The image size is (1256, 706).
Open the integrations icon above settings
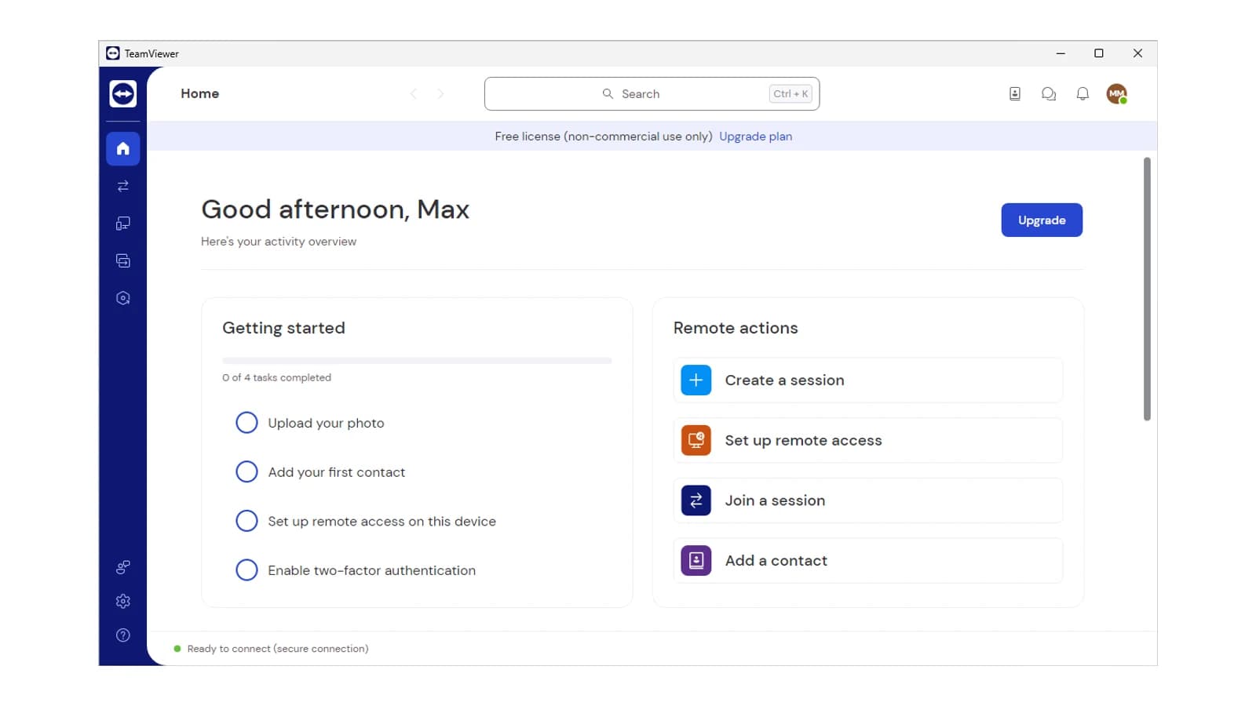pos(123,567)
